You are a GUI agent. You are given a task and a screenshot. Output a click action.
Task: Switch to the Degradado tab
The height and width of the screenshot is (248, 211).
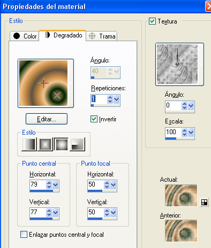pos(63,35)
